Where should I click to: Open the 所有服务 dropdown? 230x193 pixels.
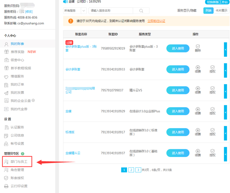pyautogui.click(x=75, y=11)
